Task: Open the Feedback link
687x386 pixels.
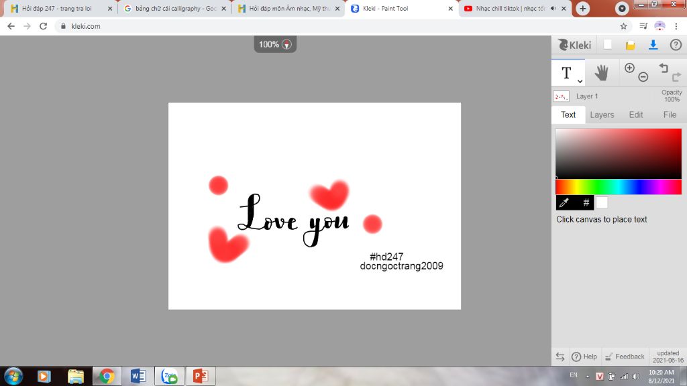Action: tap(625, 357)
